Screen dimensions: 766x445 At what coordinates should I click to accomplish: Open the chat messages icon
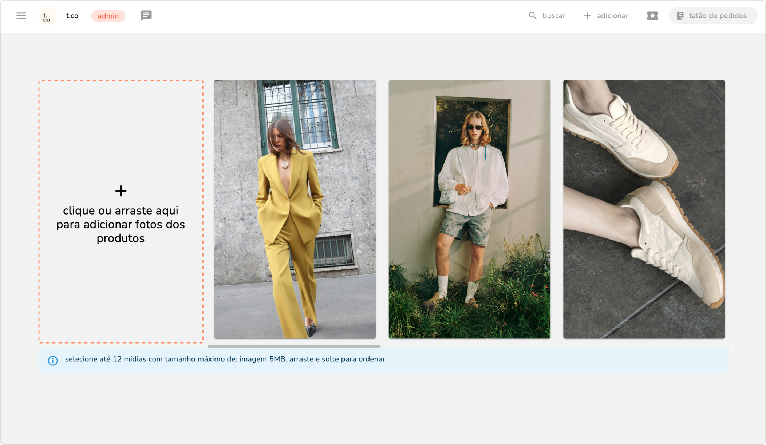tap(146, 16)
